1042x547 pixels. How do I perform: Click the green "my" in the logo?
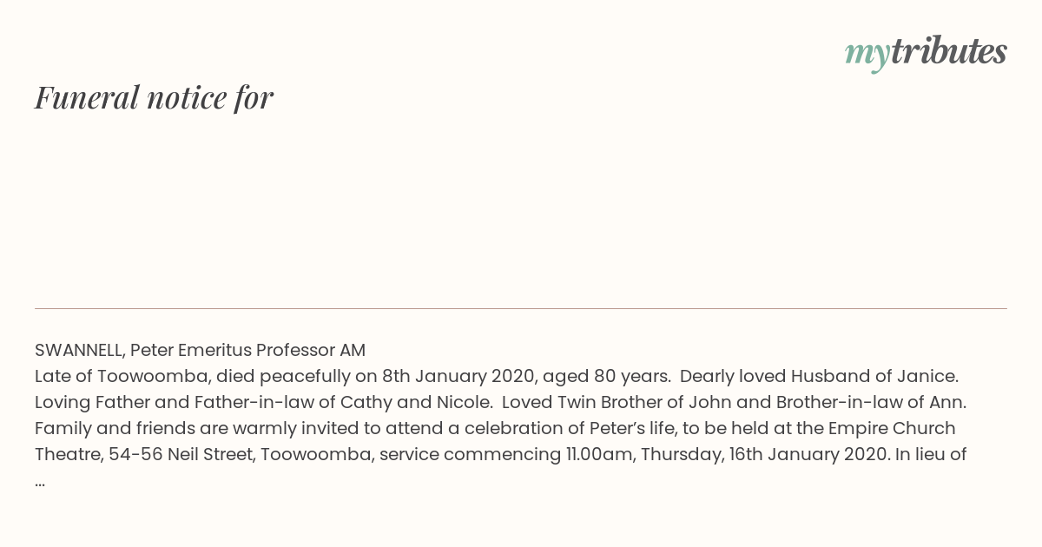[x=867, y=56]
